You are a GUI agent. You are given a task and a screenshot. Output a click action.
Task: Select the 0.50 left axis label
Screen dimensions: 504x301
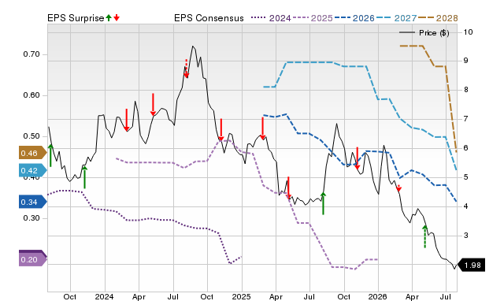click(x=31, y=136)
